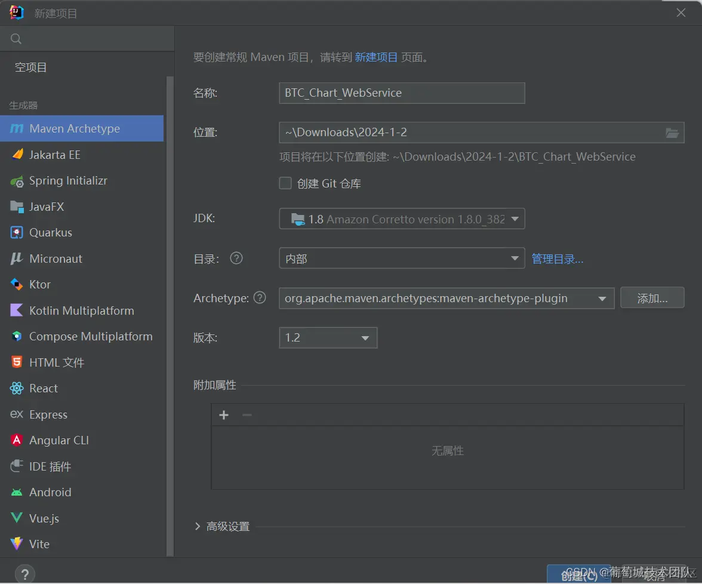
Task: Add an additional property with plus icon
Action: click(224, 415)
